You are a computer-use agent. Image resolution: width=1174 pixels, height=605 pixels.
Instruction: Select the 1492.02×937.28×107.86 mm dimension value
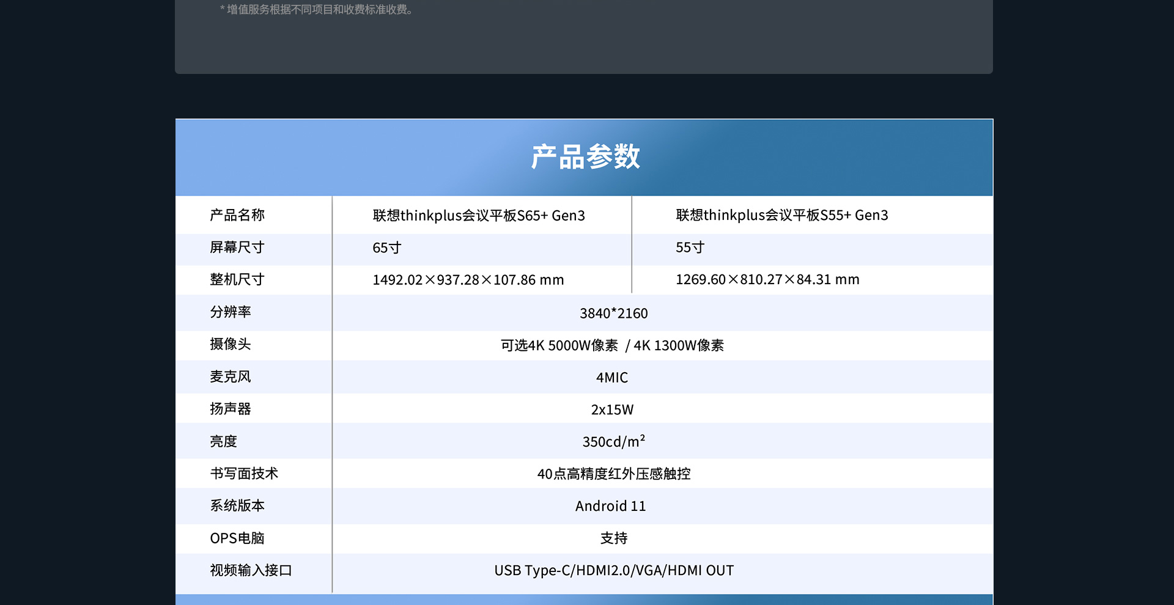(x=468, y=280)
